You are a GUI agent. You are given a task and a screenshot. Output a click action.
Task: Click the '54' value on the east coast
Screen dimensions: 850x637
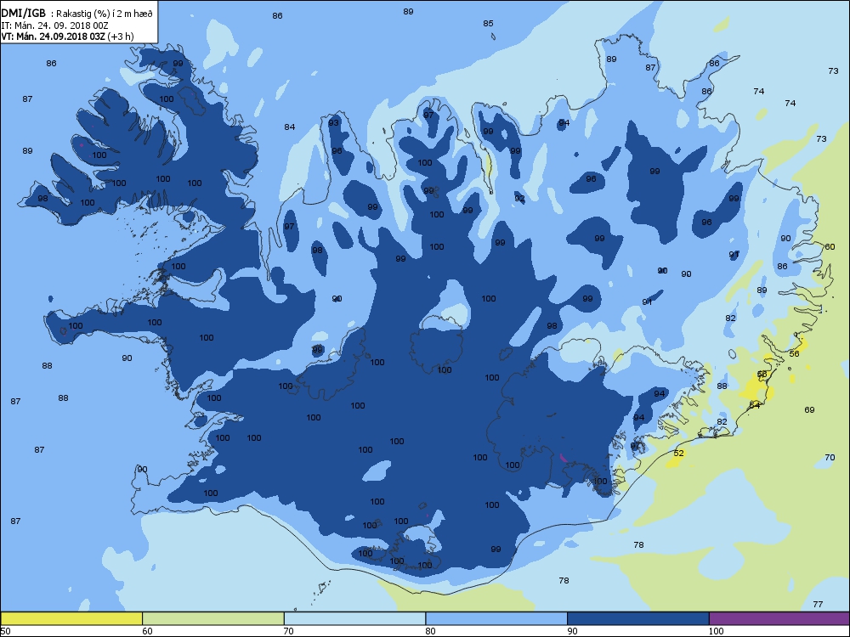click(755, 404)
